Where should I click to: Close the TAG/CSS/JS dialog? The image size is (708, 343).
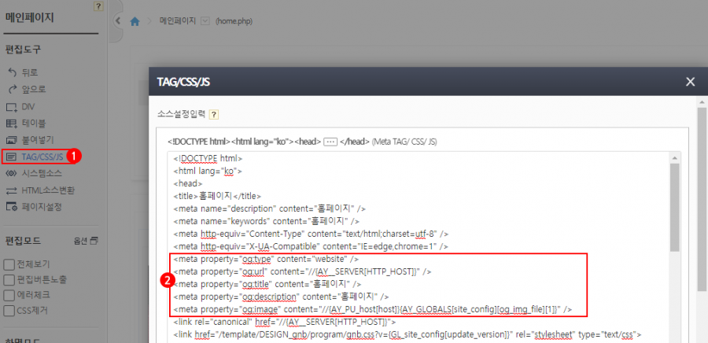pos(690,82)
